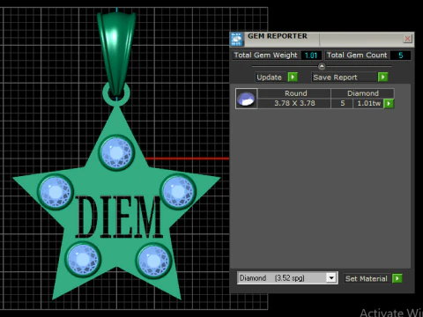This screenshot has height=317, width=423.
Task: Click the Gem Reporter panel logo icon
Action: click(236, 40)
